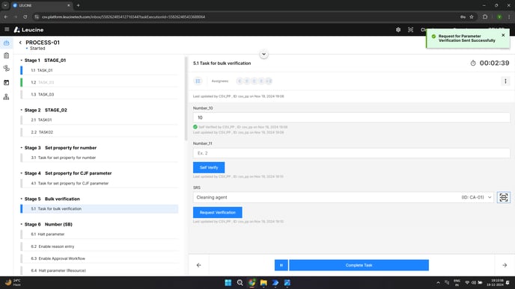
Task: Click the Leucine logo
Action: point(28,30)
